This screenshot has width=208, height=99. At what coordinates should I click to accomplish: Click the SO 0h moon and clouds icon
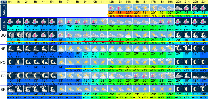pyautogui.click(x=11, y=35)
